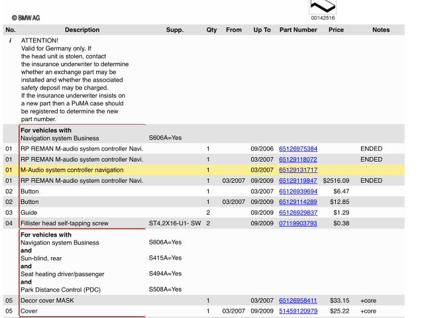Click the Notes column header
The width and height of the screenshot is (424, 318).
point(381,30)
